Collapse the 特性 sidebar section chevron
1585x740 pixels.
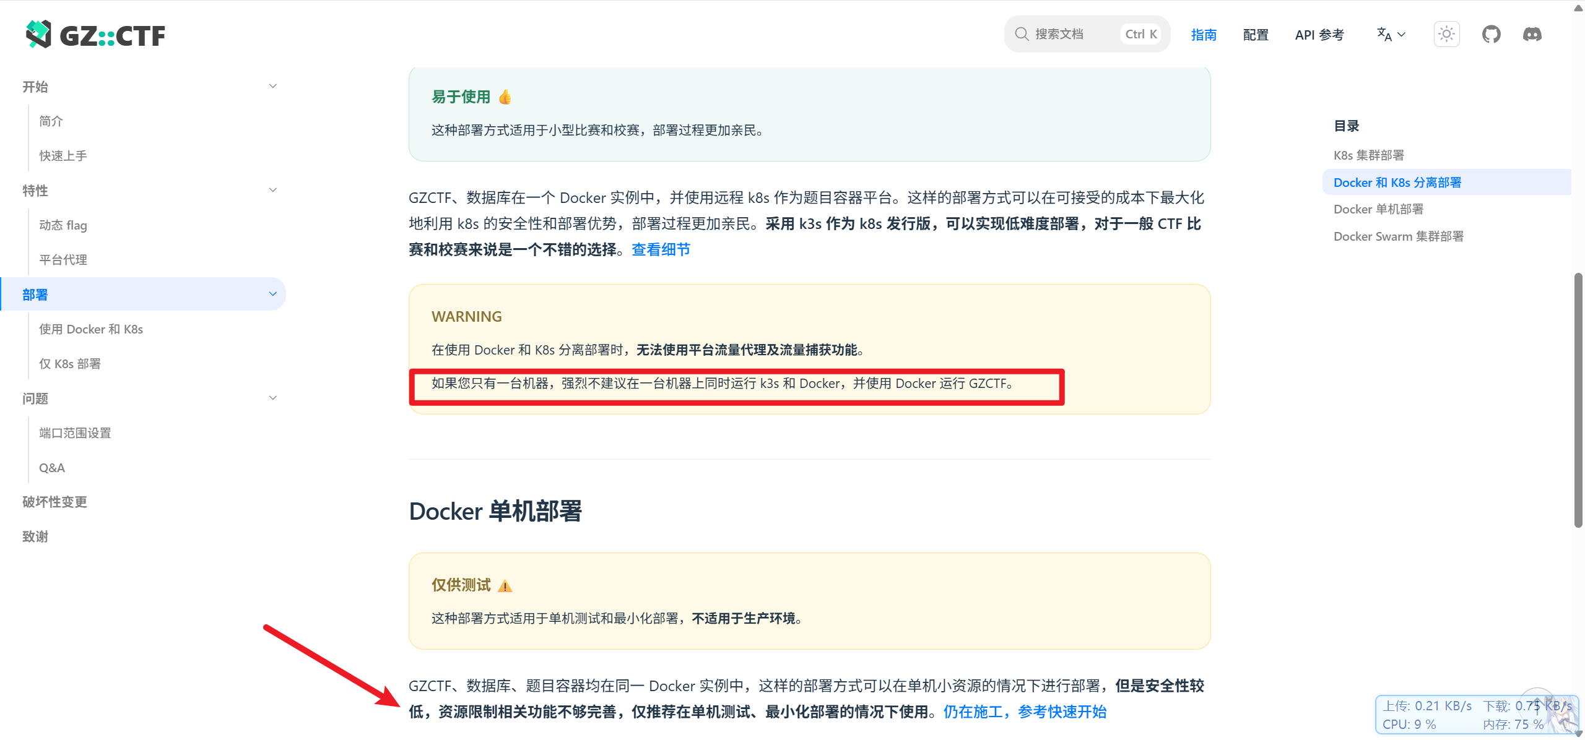pos(272,190)
